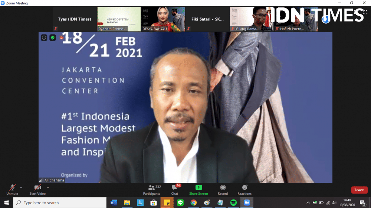The image size is (371, 208).
Task: Select the Dyandra Promo participant thumbnail
Action: click(x=119, y=19)
